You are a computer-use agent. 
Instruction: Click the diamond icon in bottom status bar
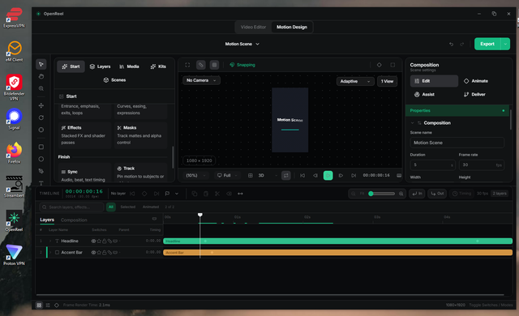click(x=57, y=305)
